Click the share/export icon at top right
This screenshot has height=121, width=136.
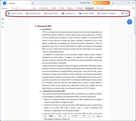[x=133, y=8]
